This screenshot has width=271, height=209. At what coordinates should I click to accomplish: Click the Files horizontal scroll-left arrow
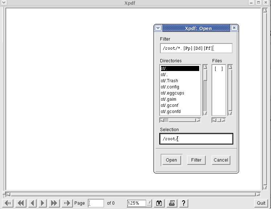point(214,120)
